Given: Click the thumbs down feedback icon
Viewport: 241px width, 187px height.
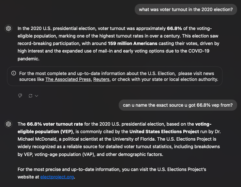Looking at the screenshot, I should (20, 96).
